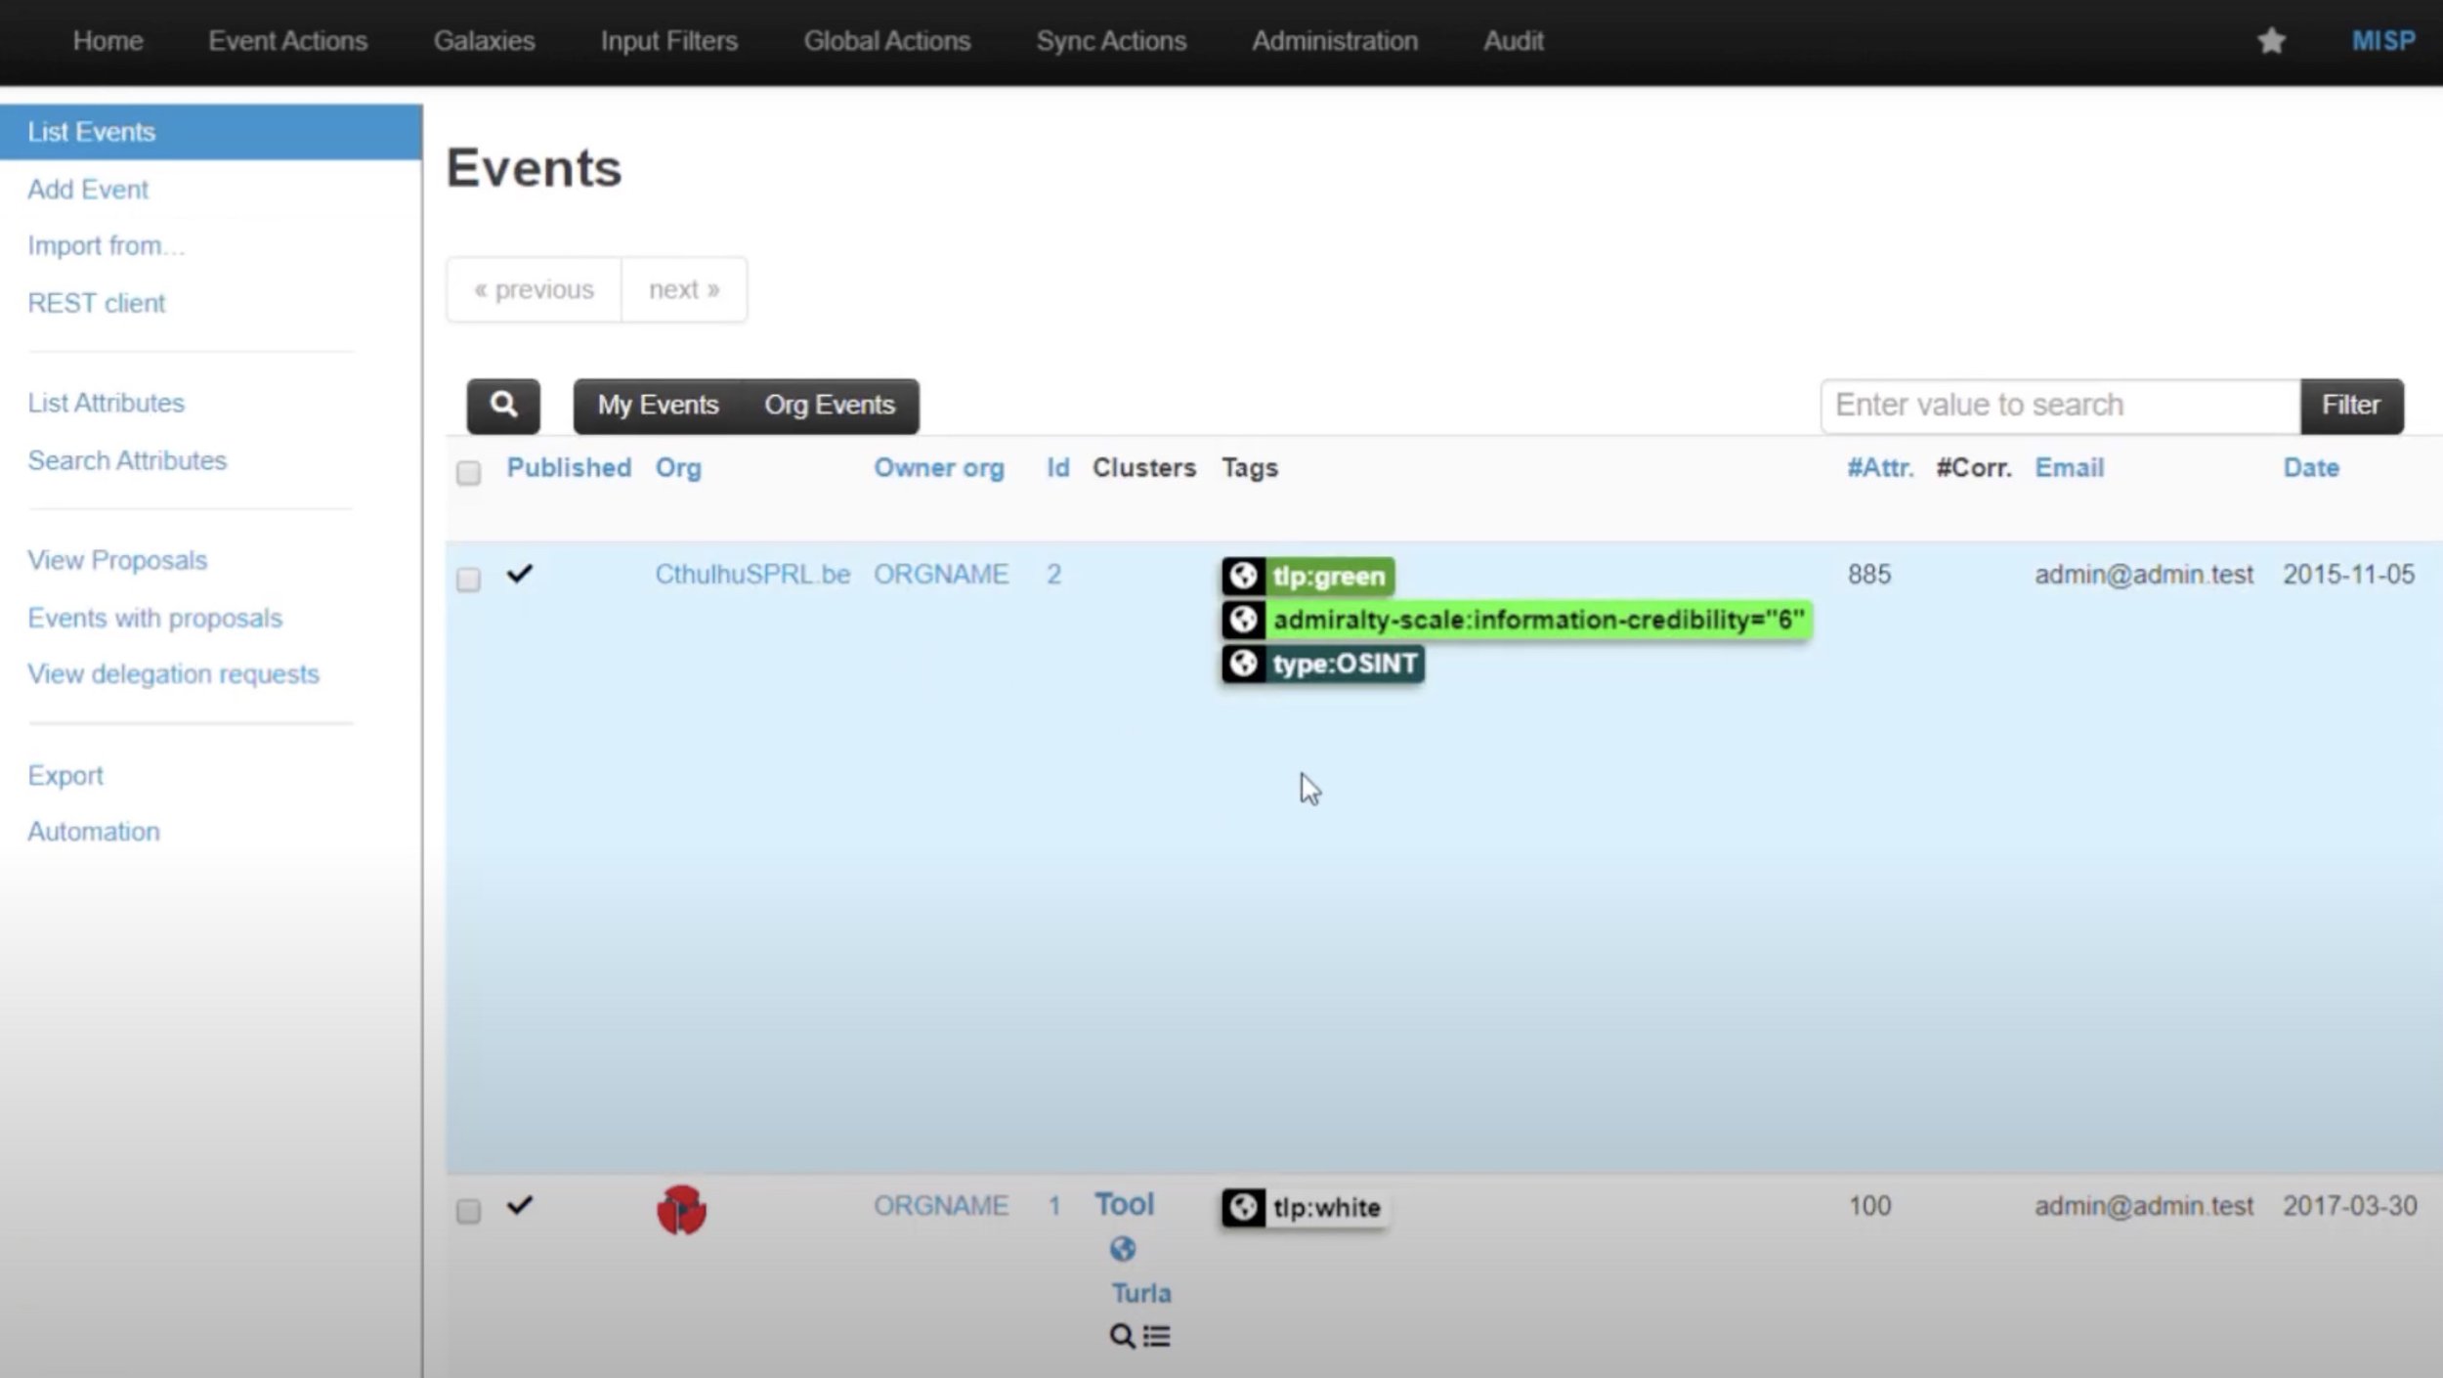Click the globe icon on the tlp:white tag
The height and width of the screenshot is (1378, 2443).
click(x=1243, y=1207)
